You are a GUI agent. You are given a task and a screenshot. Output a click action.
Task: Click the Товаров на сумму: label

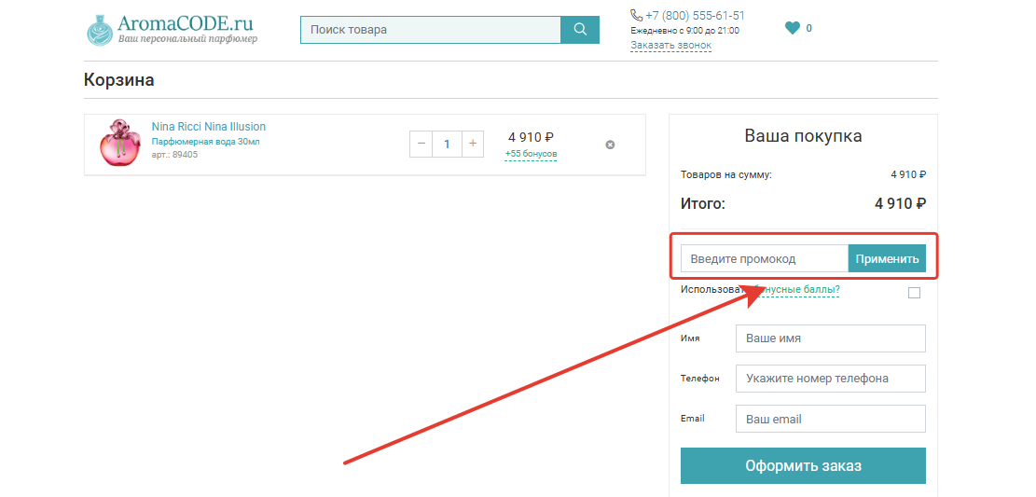click(x=726, y=175)
